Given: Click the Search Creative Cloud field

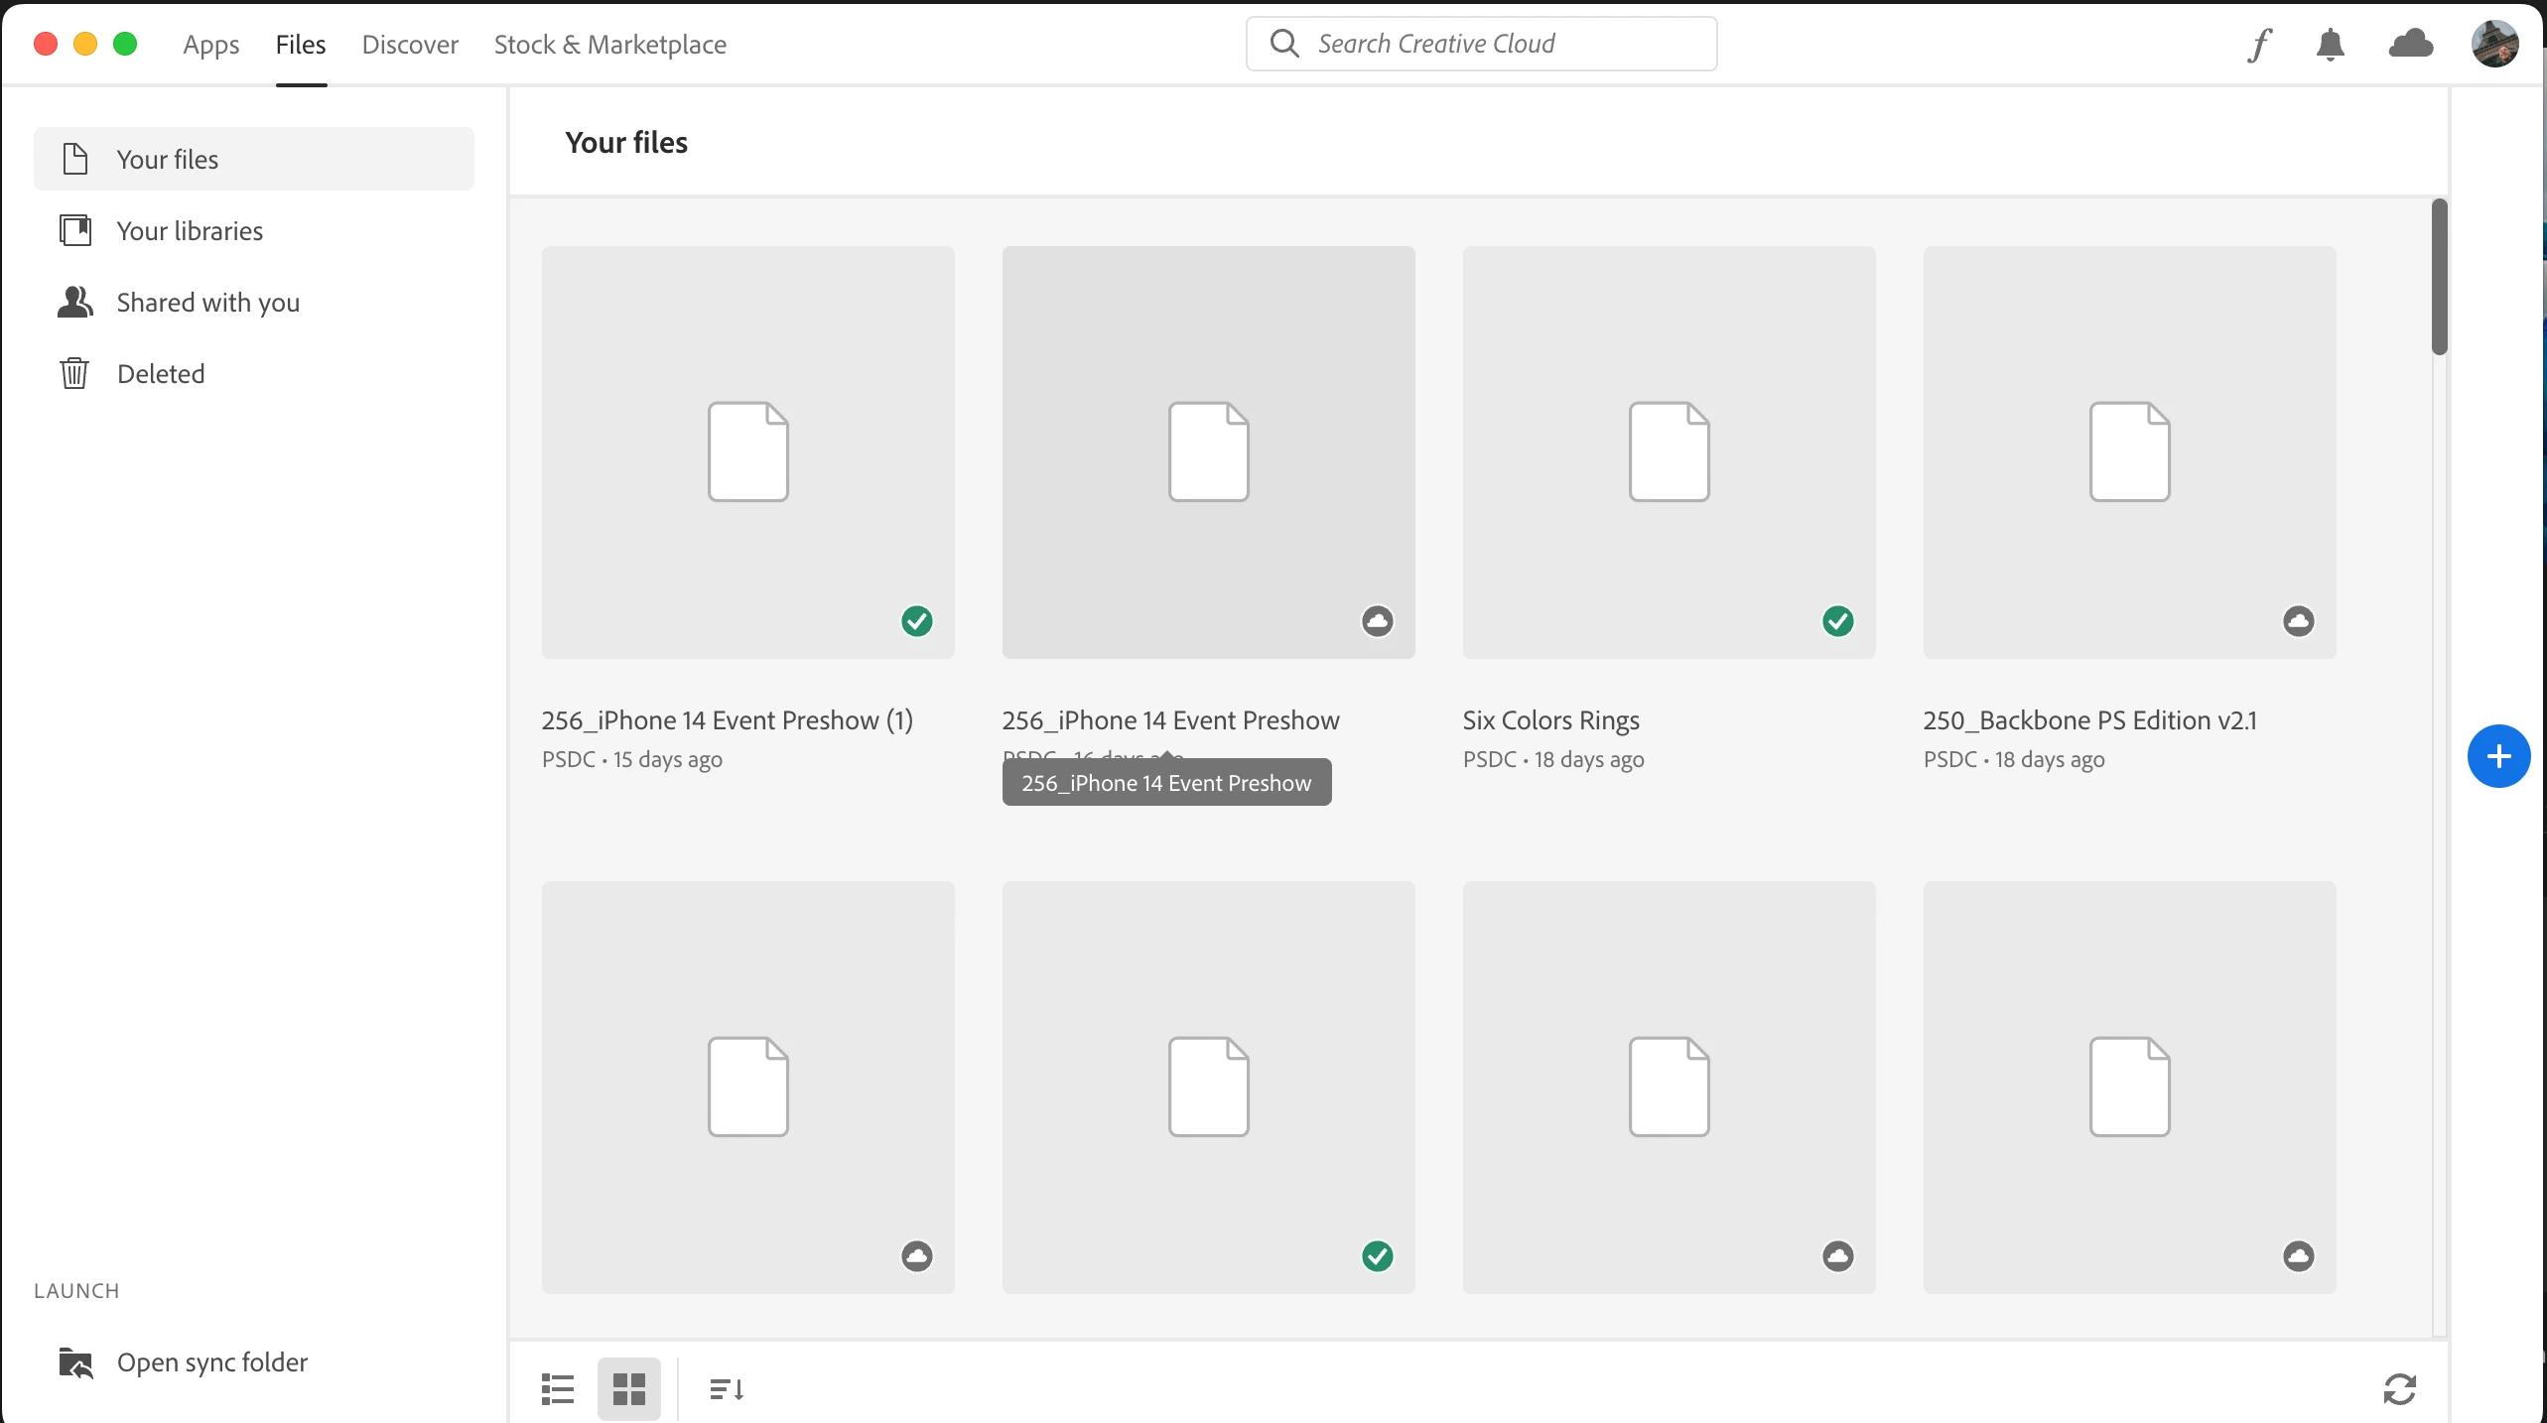Looking at the screenshot, I should coord(1481,44).
